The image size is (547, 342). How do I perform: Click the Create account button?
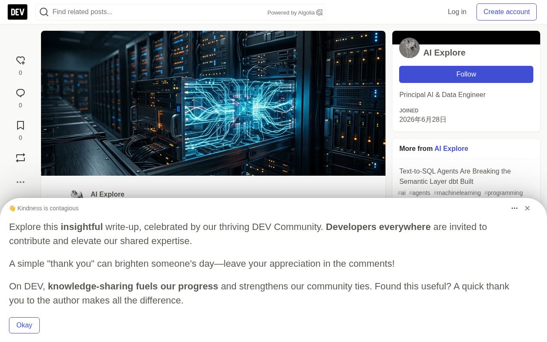pos(506,12)
